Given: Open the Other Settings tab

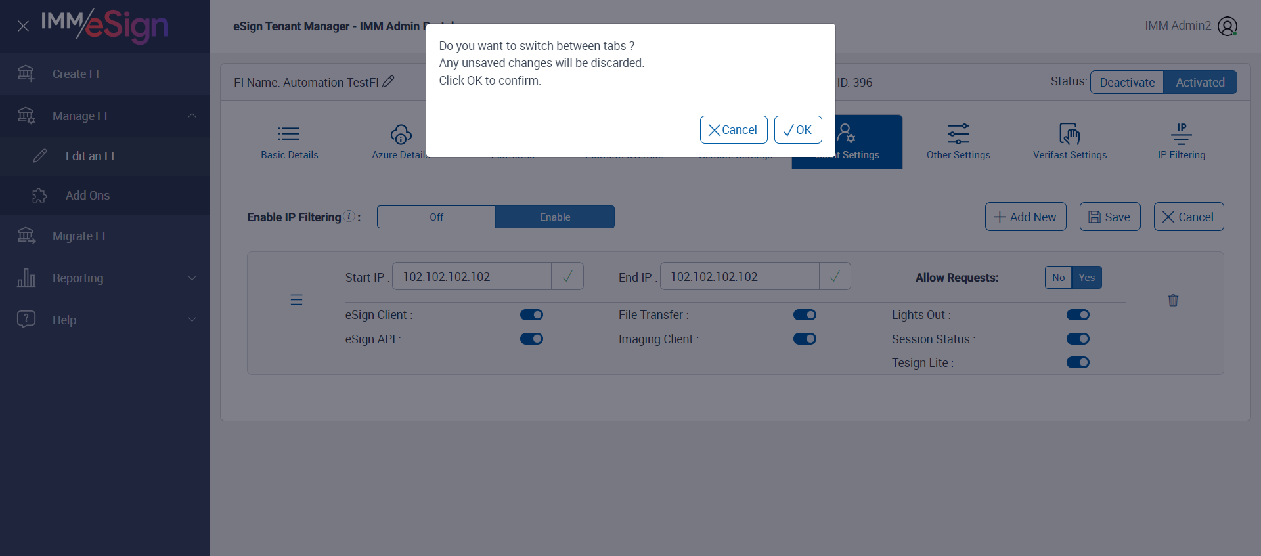Looking at the screenshot, I should pos(958,142).
